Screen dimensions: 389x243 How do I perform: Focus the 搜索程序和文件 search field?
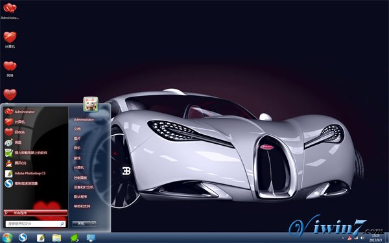coord(36,224)
